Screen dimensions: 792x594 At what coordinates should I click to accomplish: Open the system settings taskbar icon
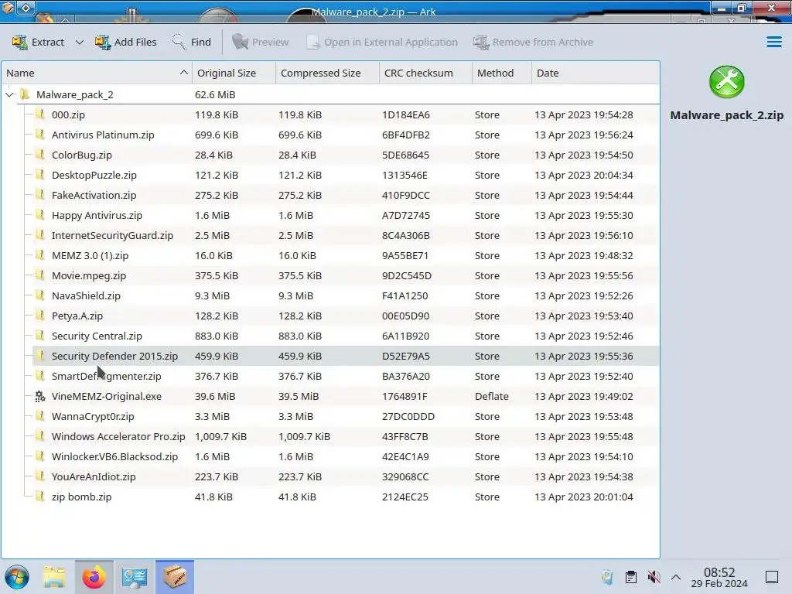tap(134, 577)
